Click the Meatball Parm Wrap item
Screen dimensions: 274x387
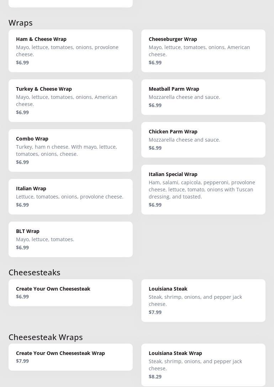(203, 97)
